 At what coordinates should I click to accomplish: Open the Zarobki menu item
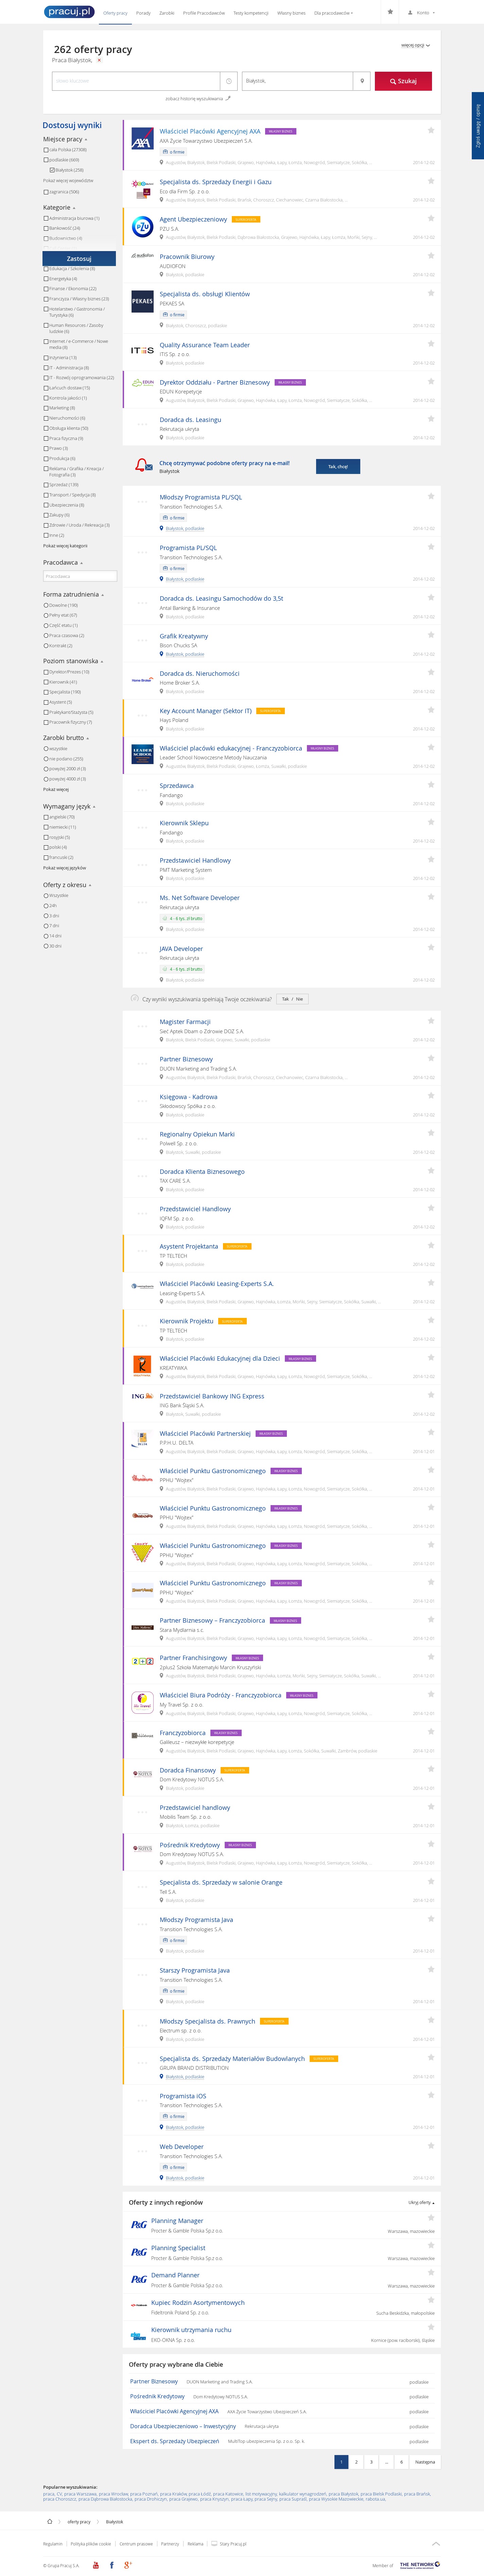click(x=166, y=13)
